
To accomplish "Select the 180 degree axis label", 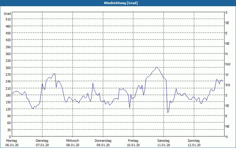I will (x=8, y=95).
